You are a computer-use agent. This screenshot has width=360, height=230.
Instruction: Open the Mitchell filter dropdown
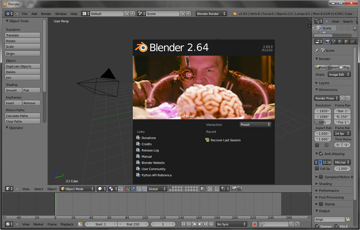(x=342, y=162)
